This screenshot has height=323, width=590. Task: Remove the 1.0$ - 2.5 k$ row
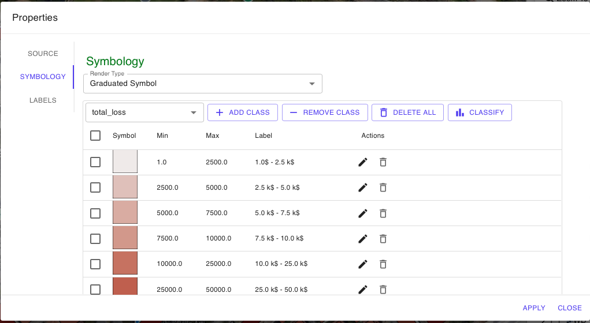[x=383, y=162]
